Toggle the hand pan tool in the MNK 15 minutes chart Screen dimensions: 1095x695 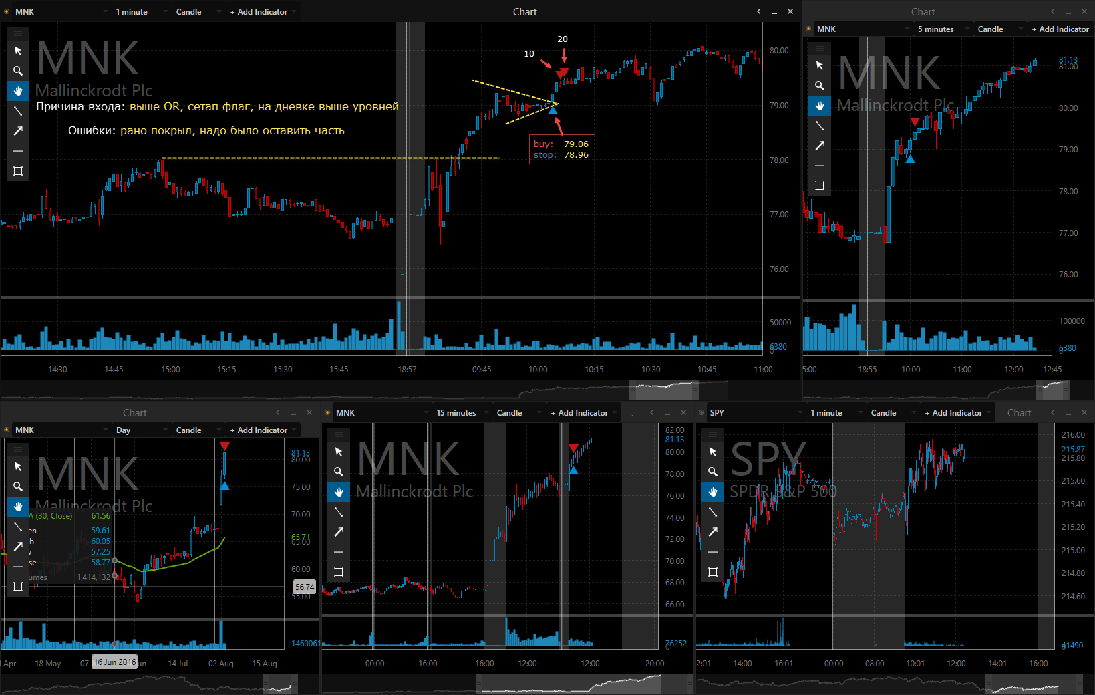tap(339, 492)
